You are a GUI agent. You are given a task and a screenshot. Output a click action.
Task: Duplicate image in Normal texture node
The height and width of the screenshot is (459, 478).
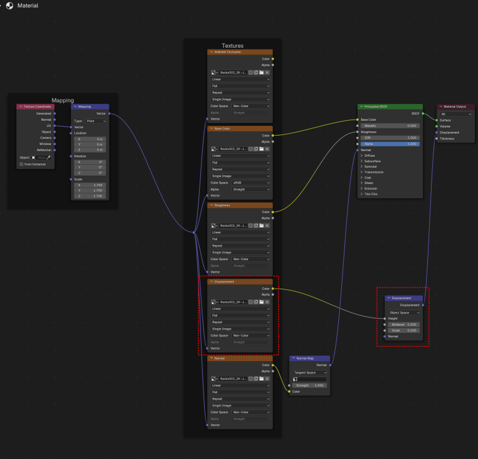click(256, 378)
